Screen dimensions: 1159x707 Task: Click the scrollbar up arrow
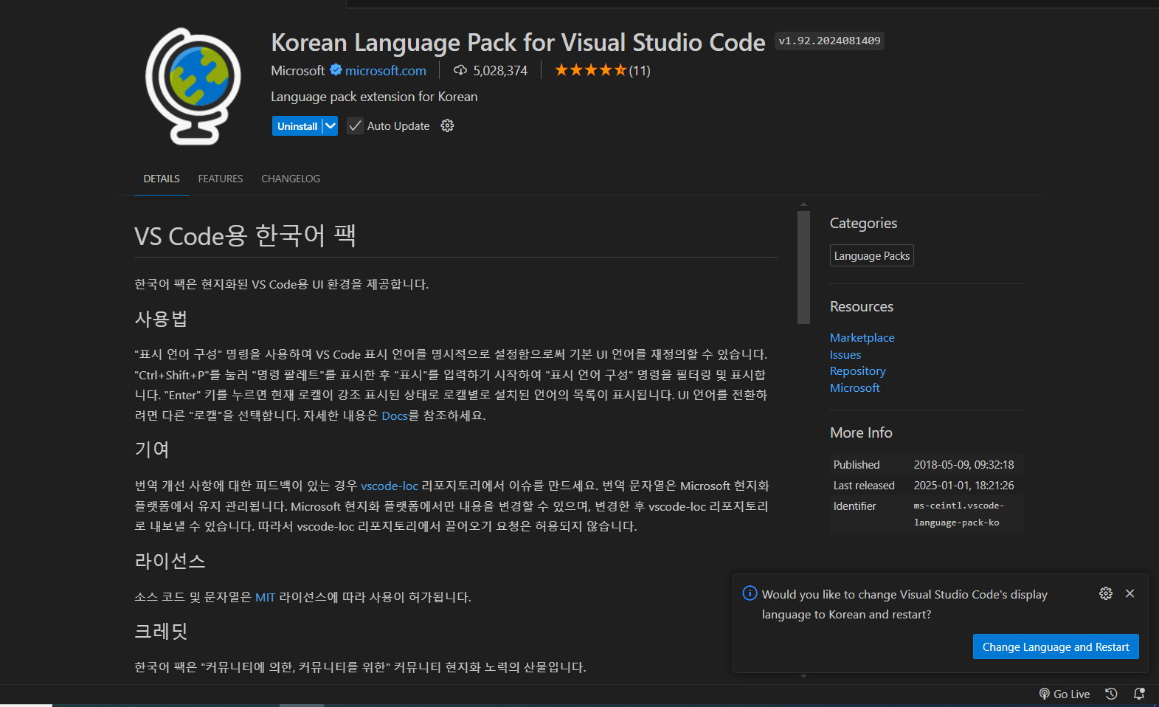[803, 204]
